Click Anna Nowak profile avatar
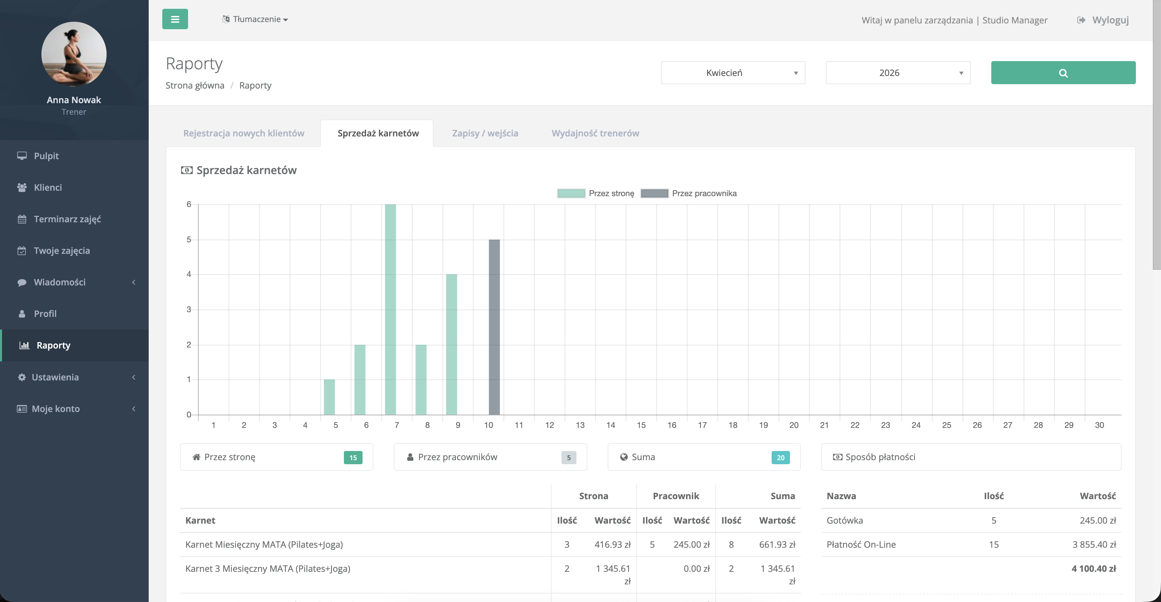The width and height of the screenshot is (1161, 602). pos(74,55)
